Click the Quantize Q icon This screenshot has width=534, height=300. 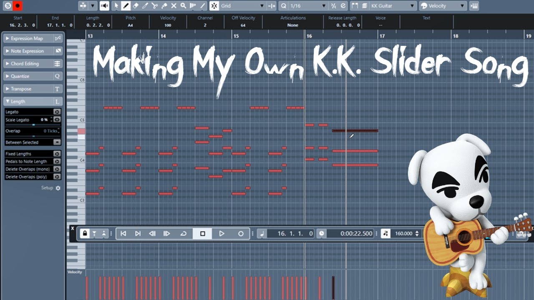point(284,6)
